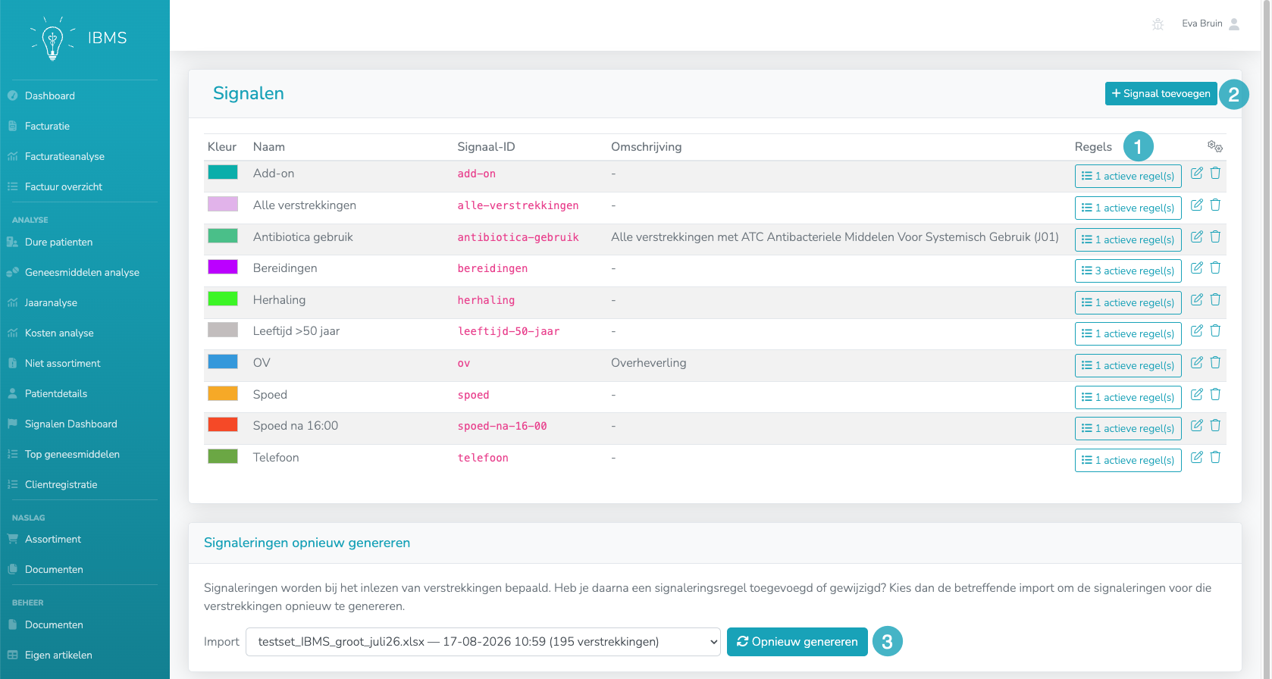The height and width of the screenshot is (679, 1272).
Task: Open Kosten analyse in the sidebar
Action: (x=59, y=333)
